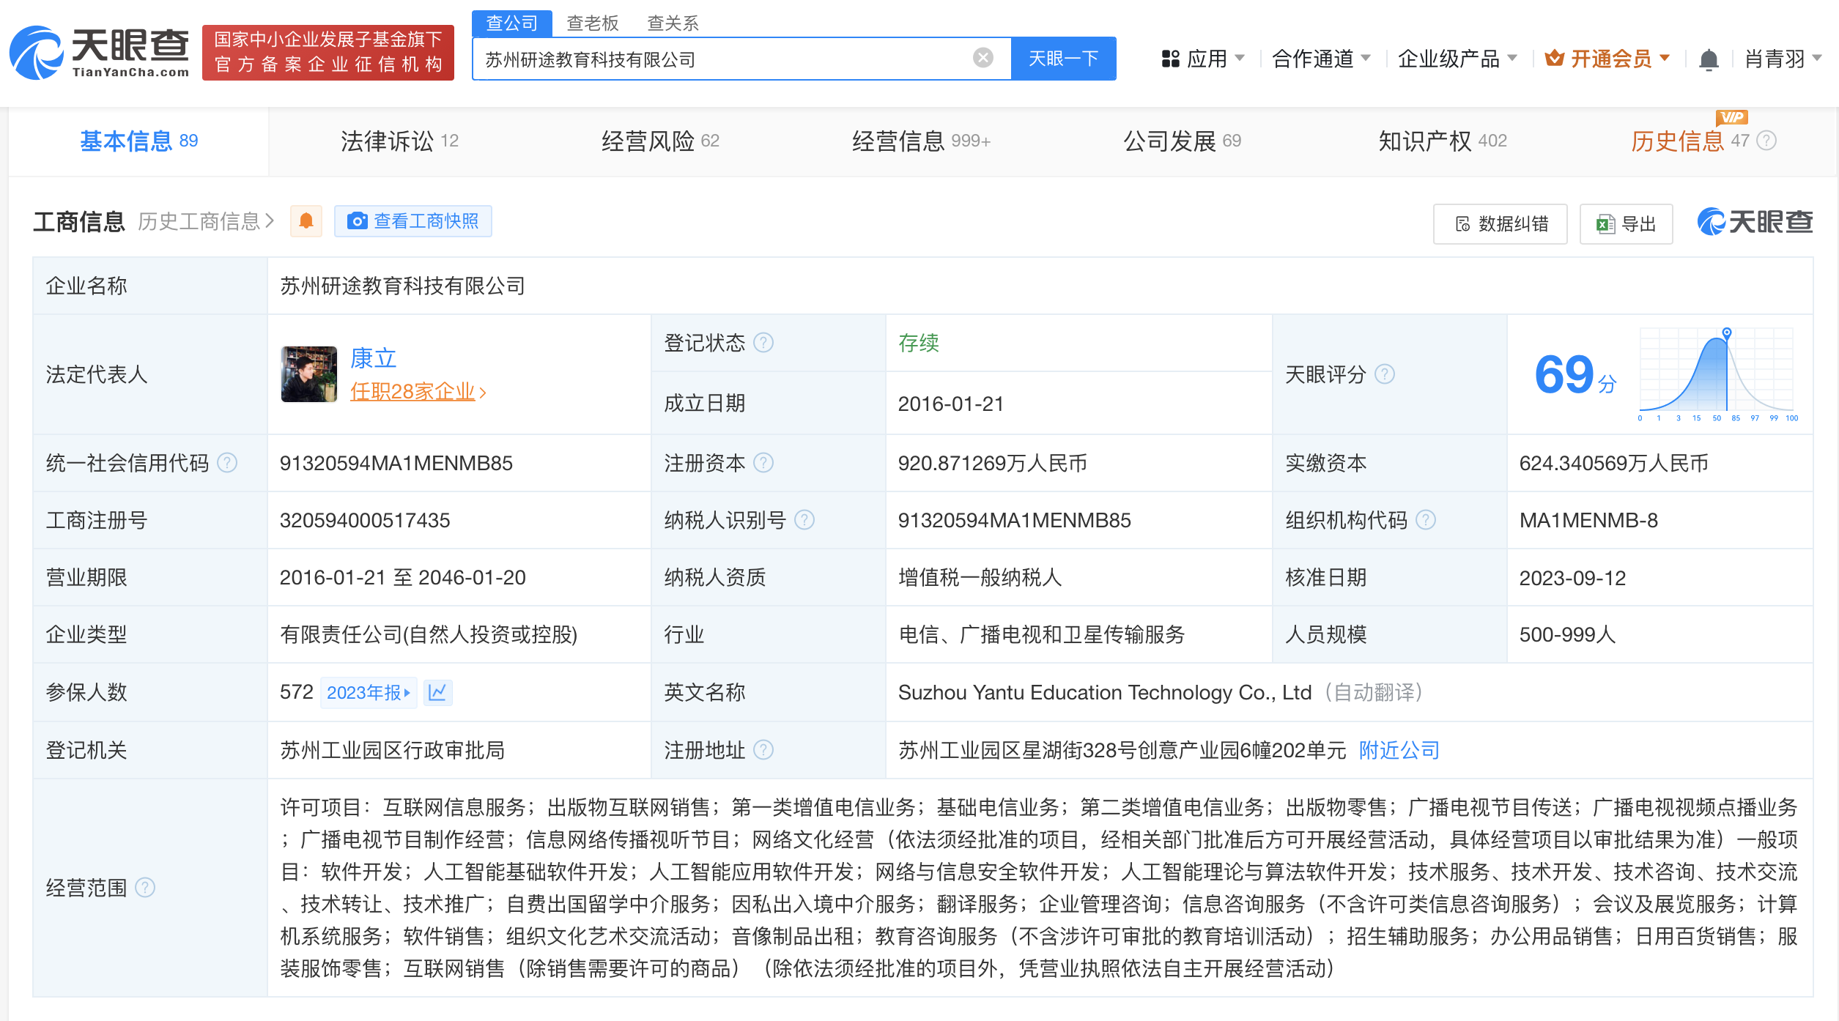Select the 查关系 search tab
Screen dimensions: 1839x1021
[673, 23]
